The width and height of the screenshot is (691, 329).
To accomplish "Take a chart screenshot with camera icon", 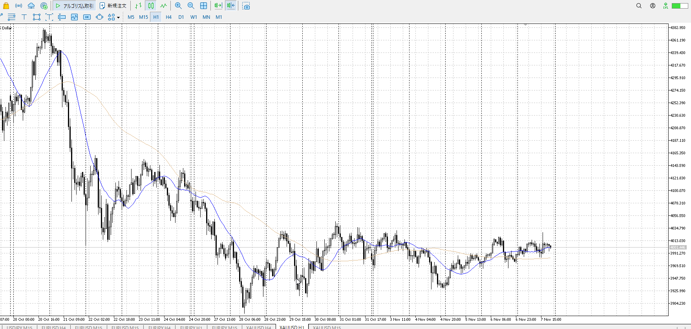I will click(x=246, y=6).
